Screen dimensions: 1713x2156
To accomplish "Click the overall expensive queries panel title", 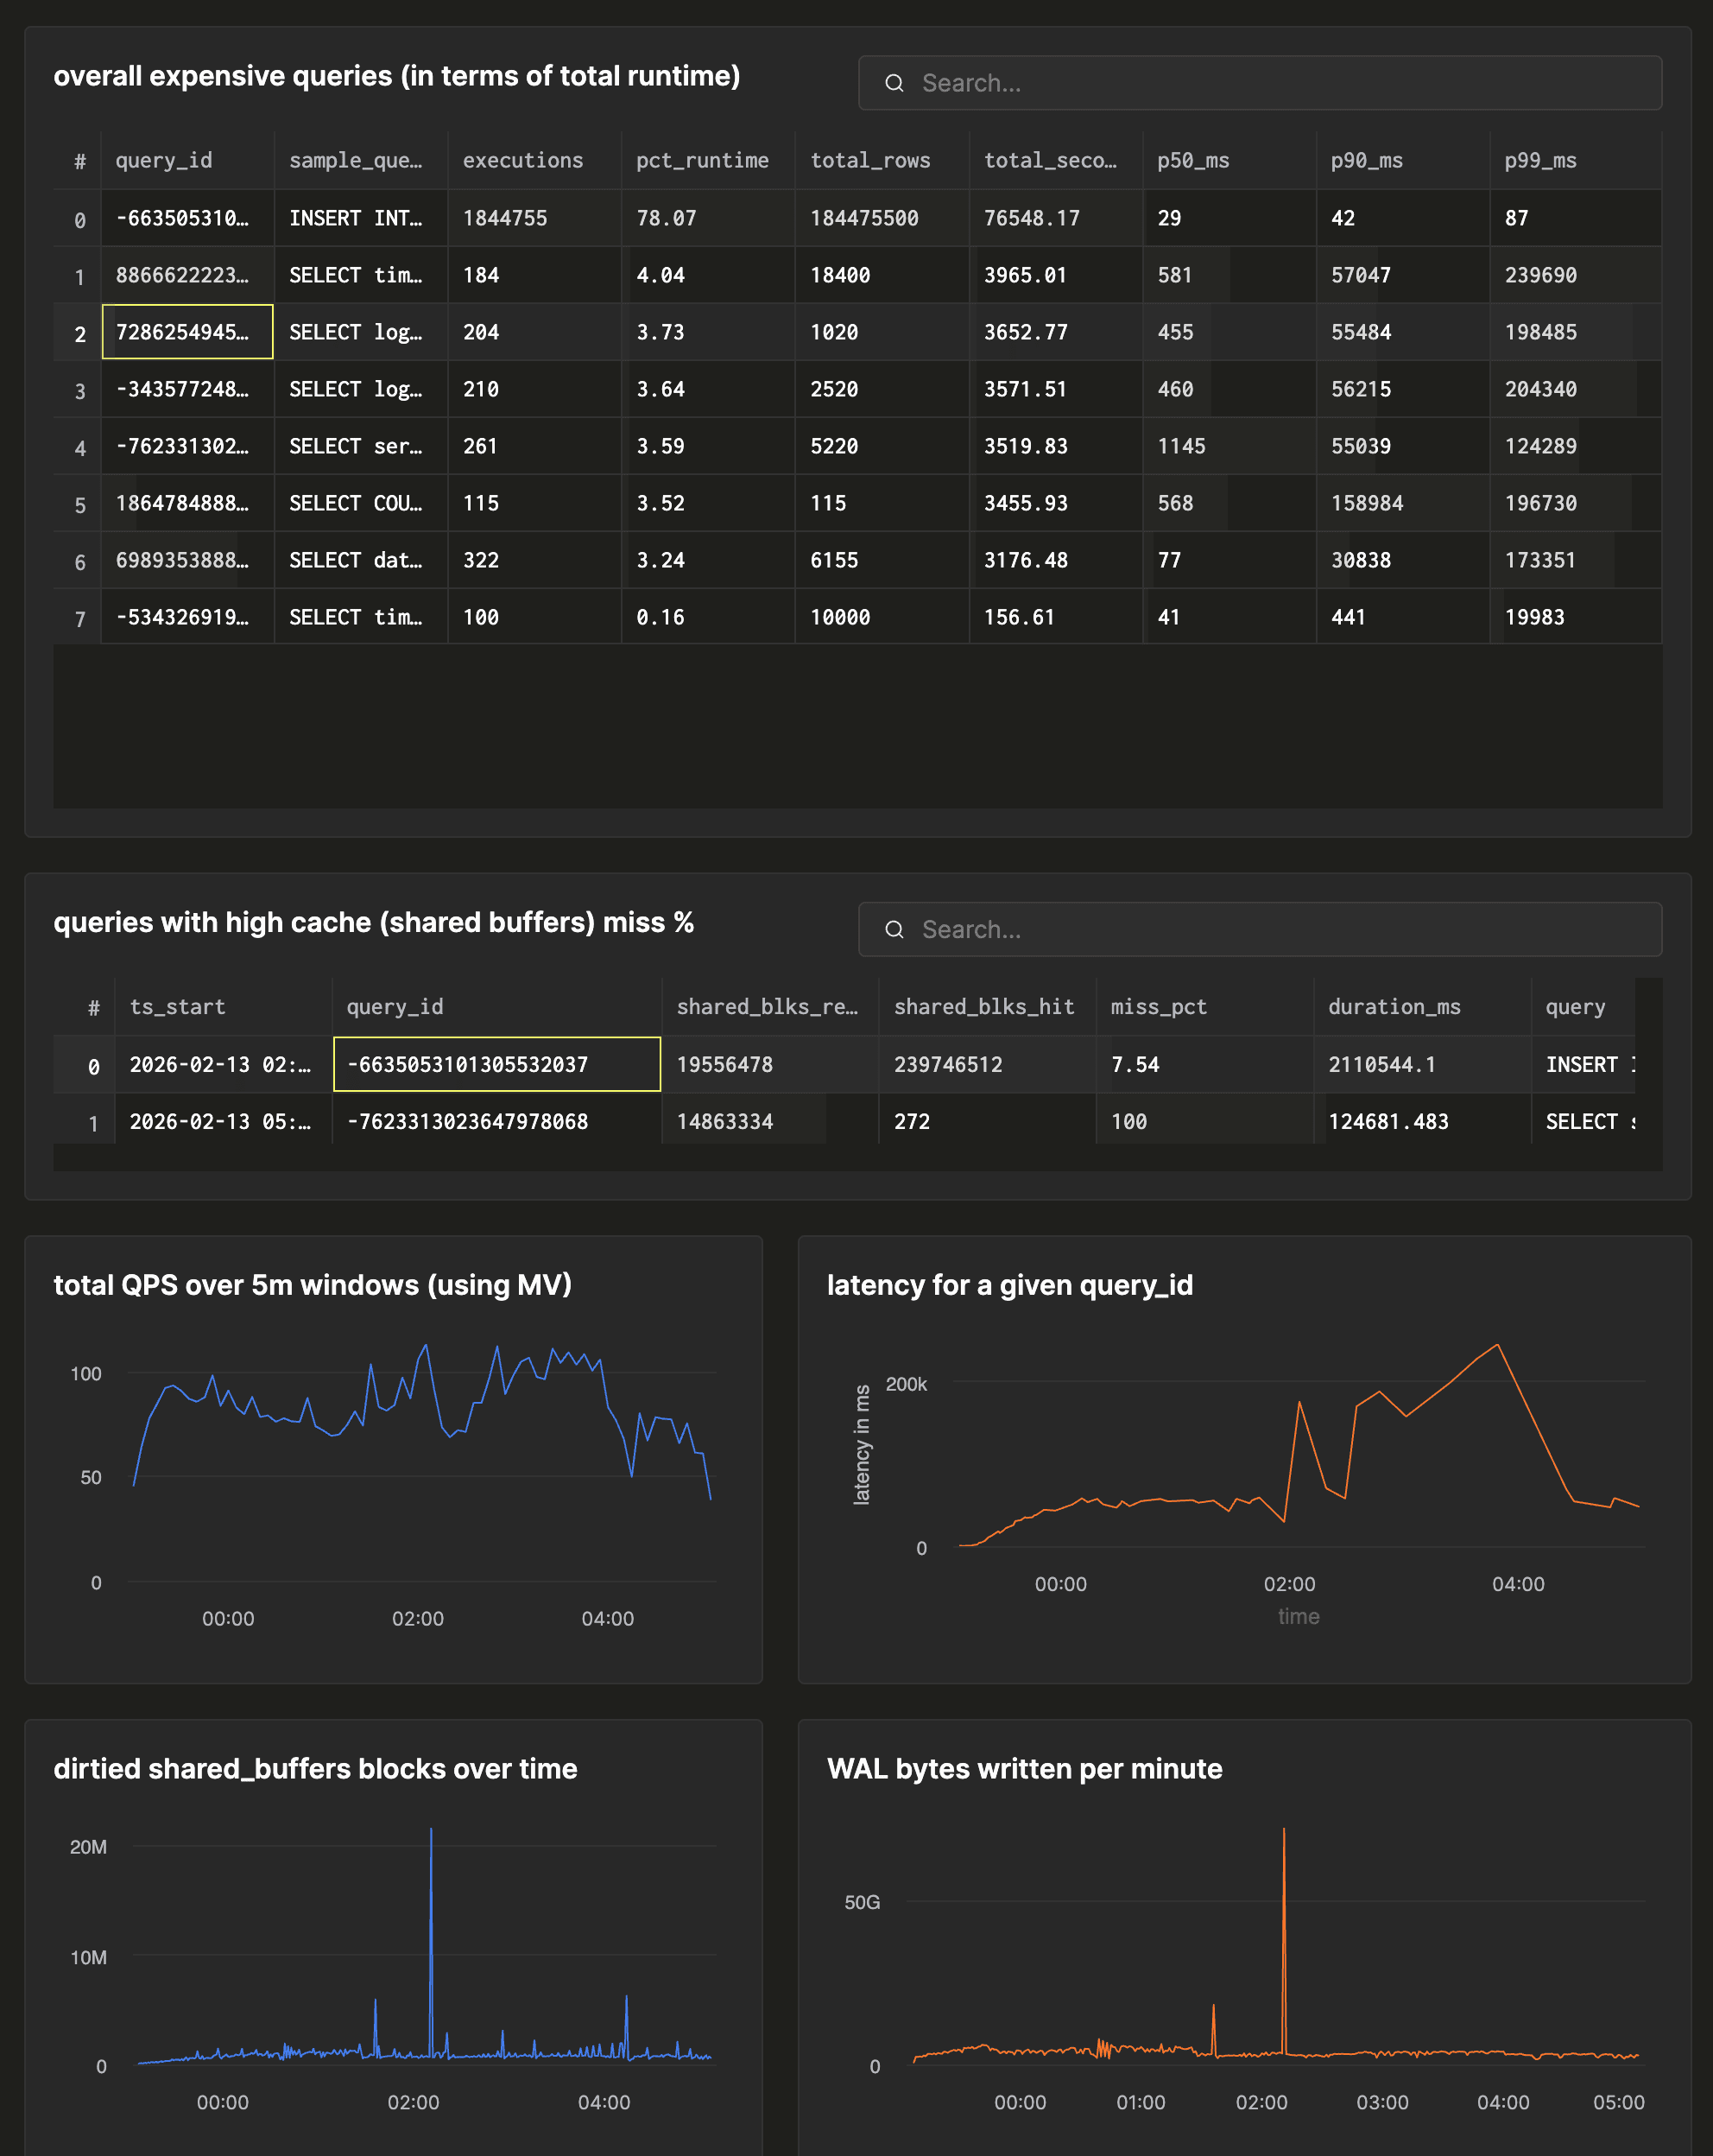I will pyautogui.click(x=398, y=75).
